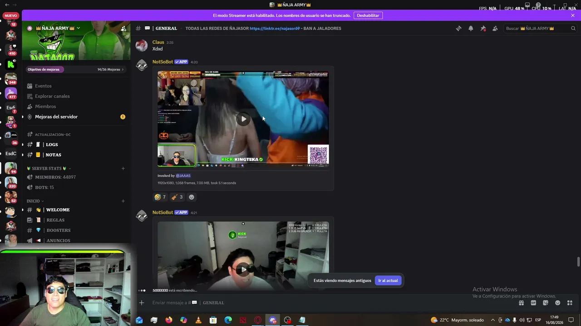Open the Kick server with green K icon
This screenshot has height=326, width=581.
pyautogui.click(x=10, y=64)
